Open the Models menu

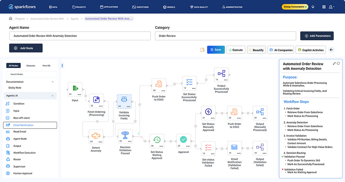(169, 7)
